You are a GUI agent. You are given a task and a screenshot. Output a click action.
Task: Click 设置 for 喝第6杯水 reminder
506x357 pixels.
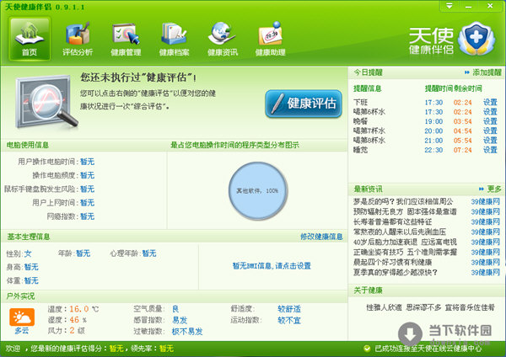click(x=490, y=112)
